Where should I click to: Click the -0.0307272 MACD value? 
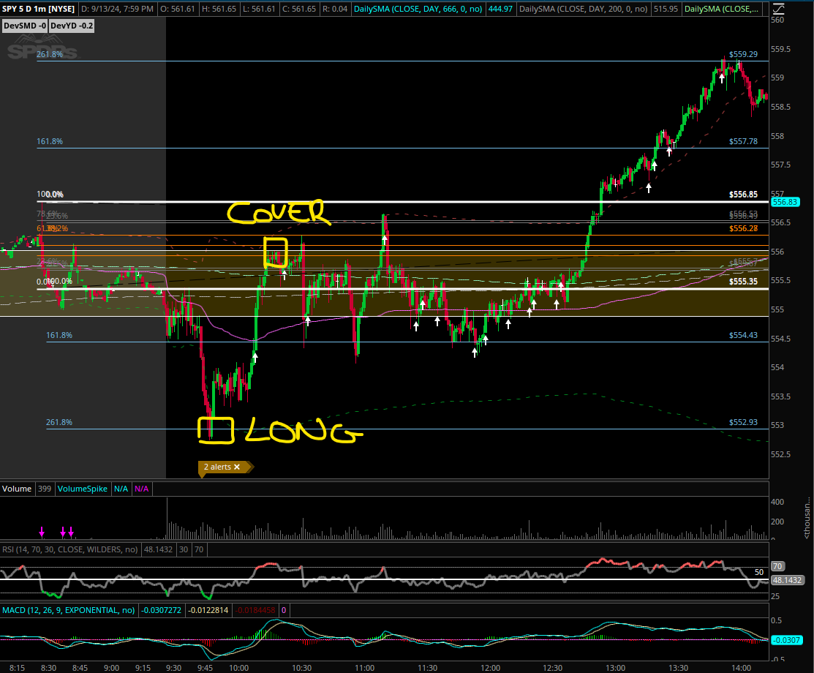[162, 610]
